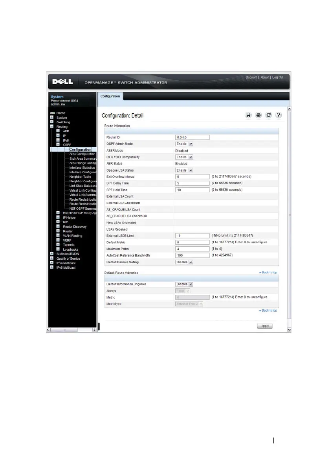Image resolution: width=330 pixels, height=469 pixels.
Task: Click the Maximum Paths field
Action: [192, 249]
